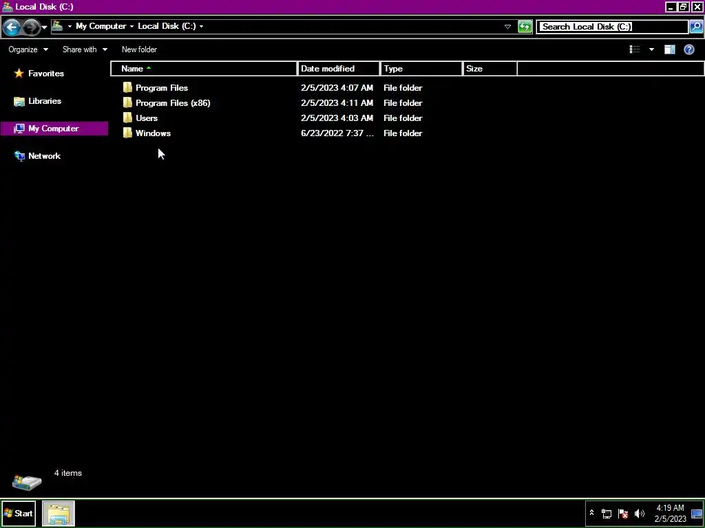Image resolution: width=705 pixels, height=528 pixels.
Task: Toggle the preview pane icon
Action: click(x=670, y=49)
